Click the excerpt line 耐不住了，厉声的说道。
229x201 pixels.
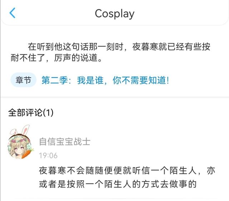57,58
